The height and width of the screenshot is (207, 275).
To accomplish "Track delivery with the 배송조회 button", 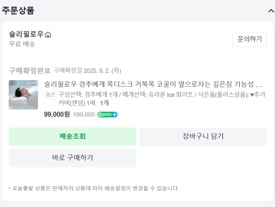I will click(x=73, y=136).
